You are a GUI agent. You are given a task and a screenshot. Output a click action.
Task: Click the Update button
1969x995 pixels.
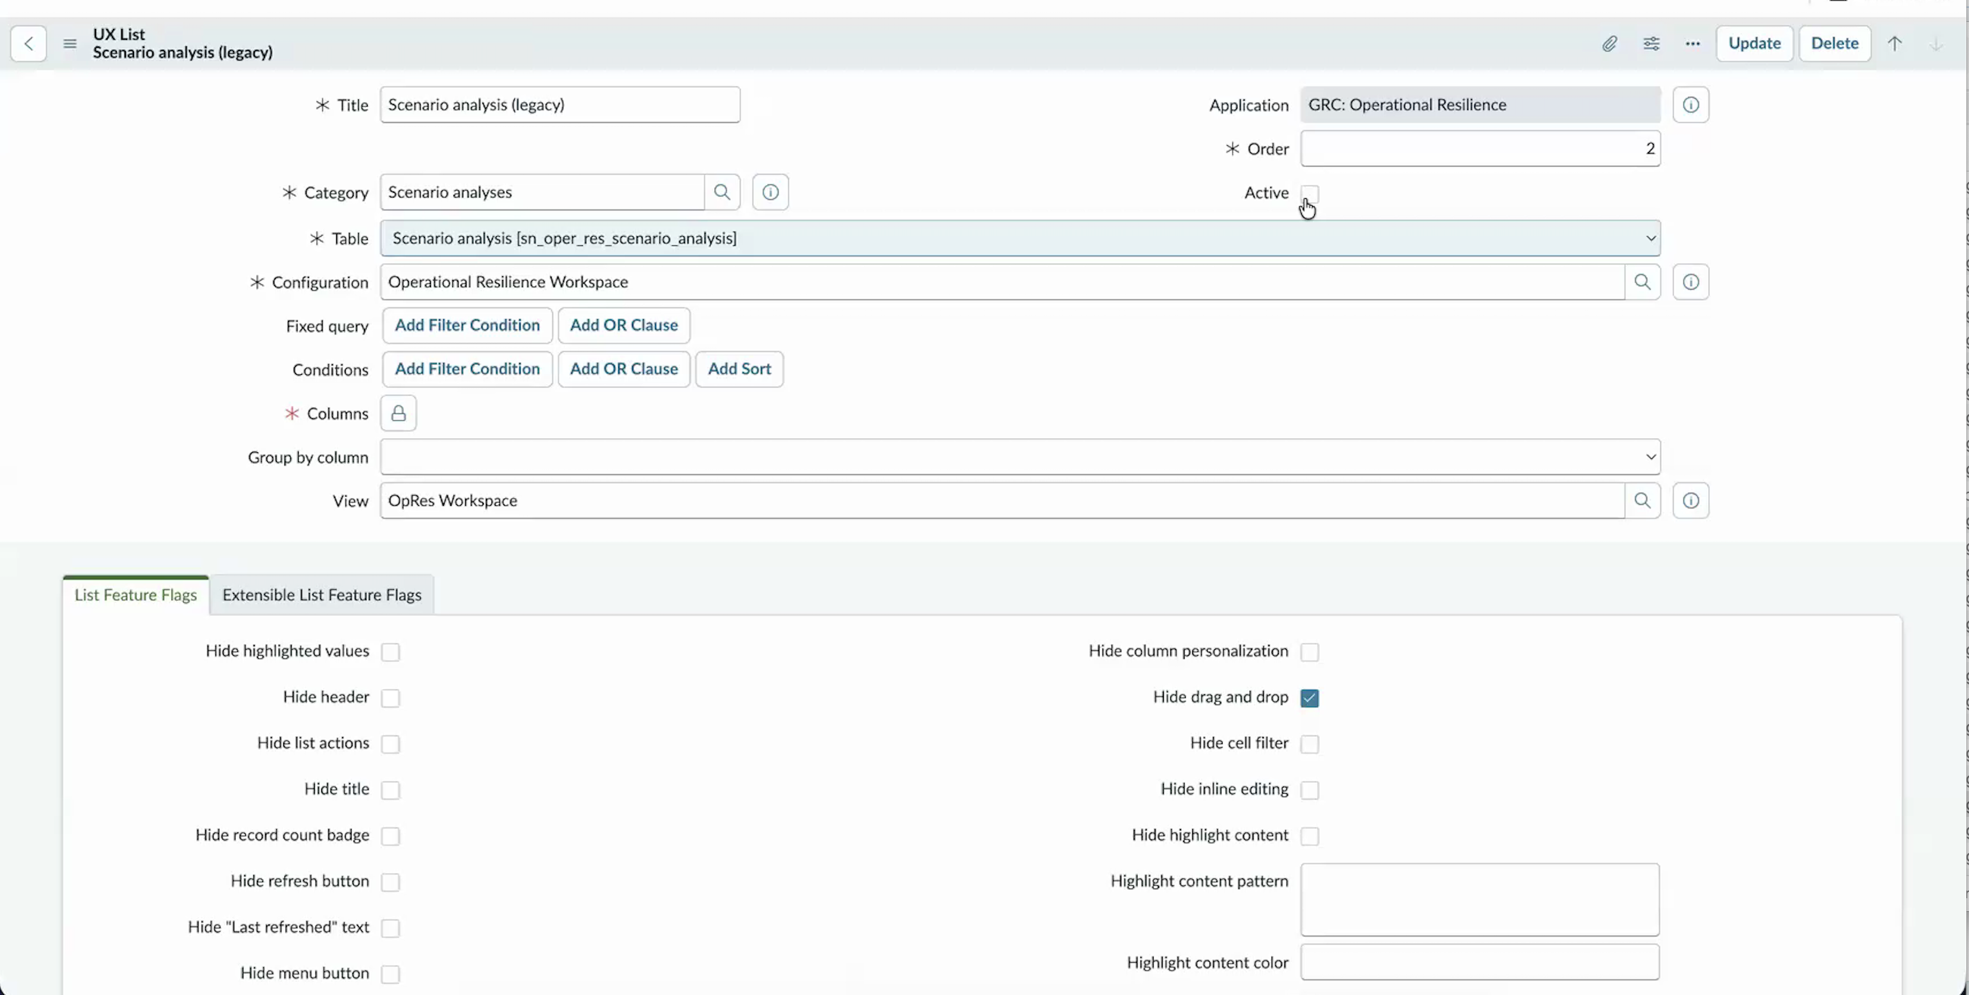pyautogui.click(x=1755, y=44)
